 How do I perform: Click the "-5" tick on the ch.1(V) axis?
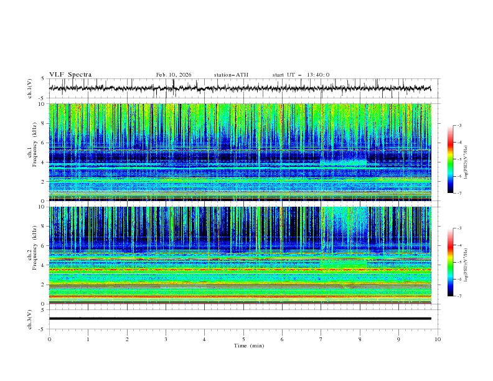(42, 98)
